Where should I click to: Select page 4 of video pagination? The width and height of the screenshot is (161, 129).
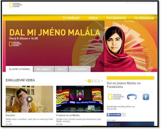click(x=99, y=81)
